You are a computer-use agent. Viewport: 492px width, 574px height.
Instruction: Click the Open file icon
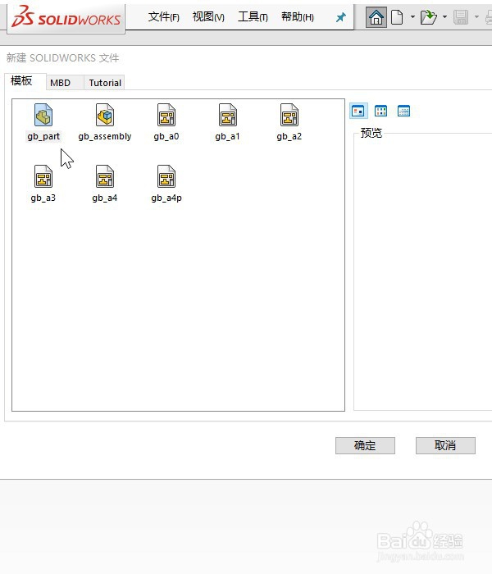point(429,17)
